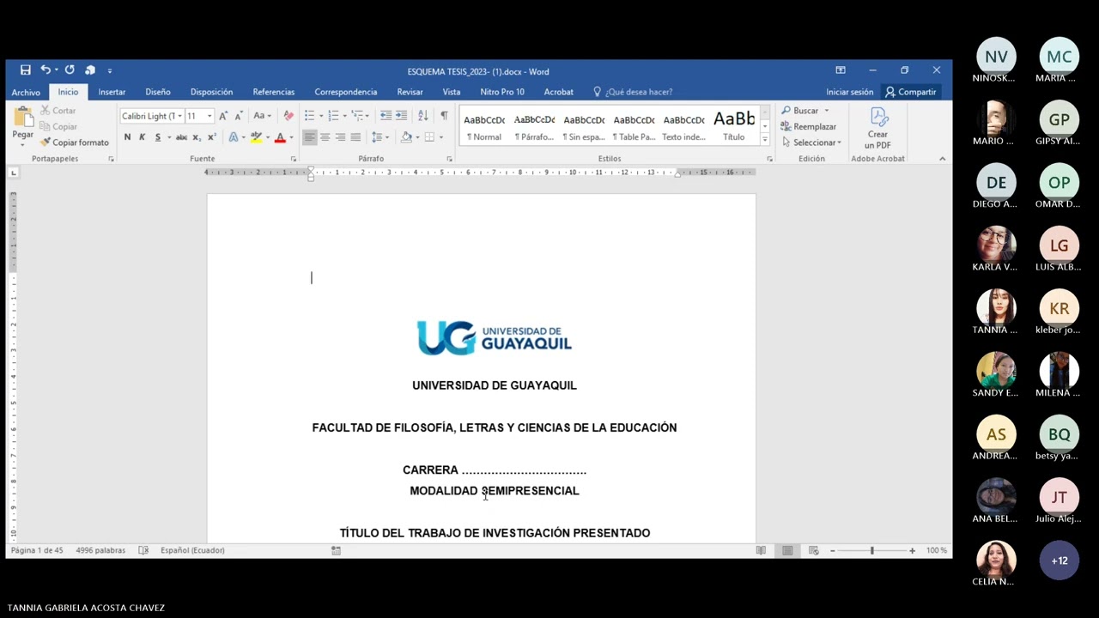Screen dimensions: 1099x618
Task: Select the Copiar formato paintbrush
Action: tap(75, 142)
